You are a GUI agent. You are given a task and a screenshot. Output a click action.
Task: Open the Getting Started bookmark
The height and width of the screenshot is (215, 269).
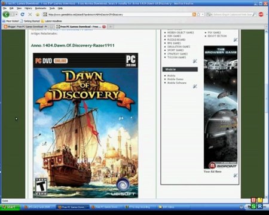pos(30,21)
